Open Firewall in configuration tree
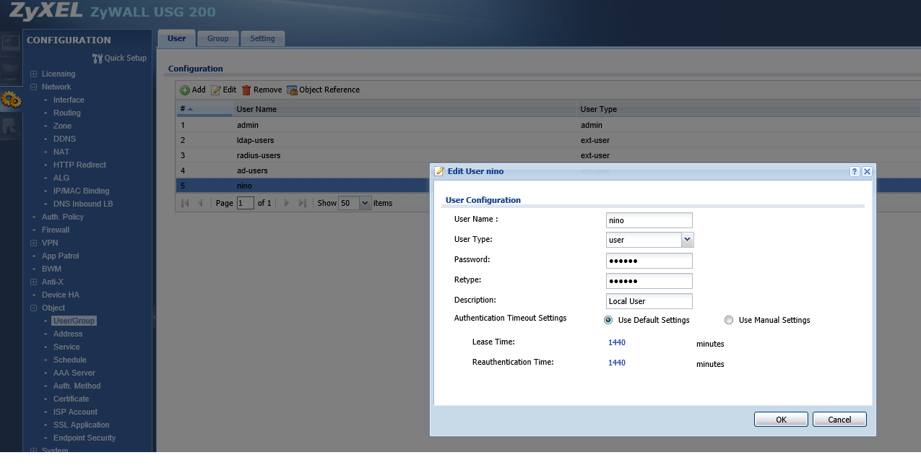This screenshot has width=921, height=468. click(x=56, y=230)
